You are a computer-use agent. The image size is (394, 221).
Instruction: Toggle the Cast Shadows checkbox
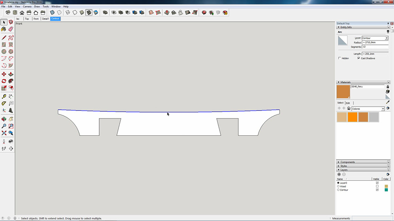pyautogui.click(x=359, y=58)
